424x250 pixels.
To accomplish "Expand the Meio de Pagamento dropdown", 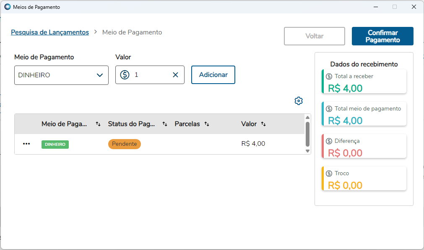I will (99, 75).
